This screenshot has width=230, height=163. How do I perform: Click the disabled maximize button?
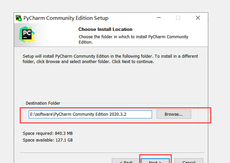coord(178,18)
